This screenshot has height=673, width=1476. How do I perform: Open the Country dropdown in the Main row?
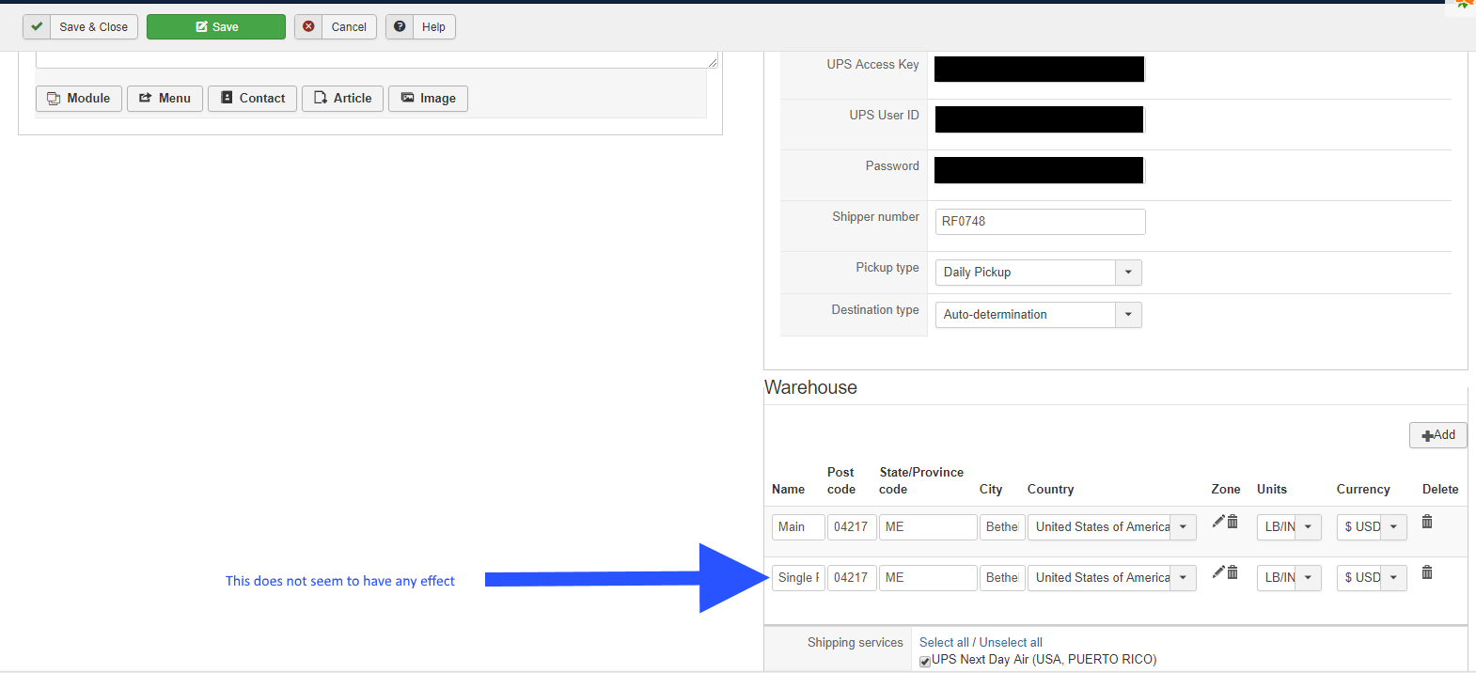(1112, 527)
